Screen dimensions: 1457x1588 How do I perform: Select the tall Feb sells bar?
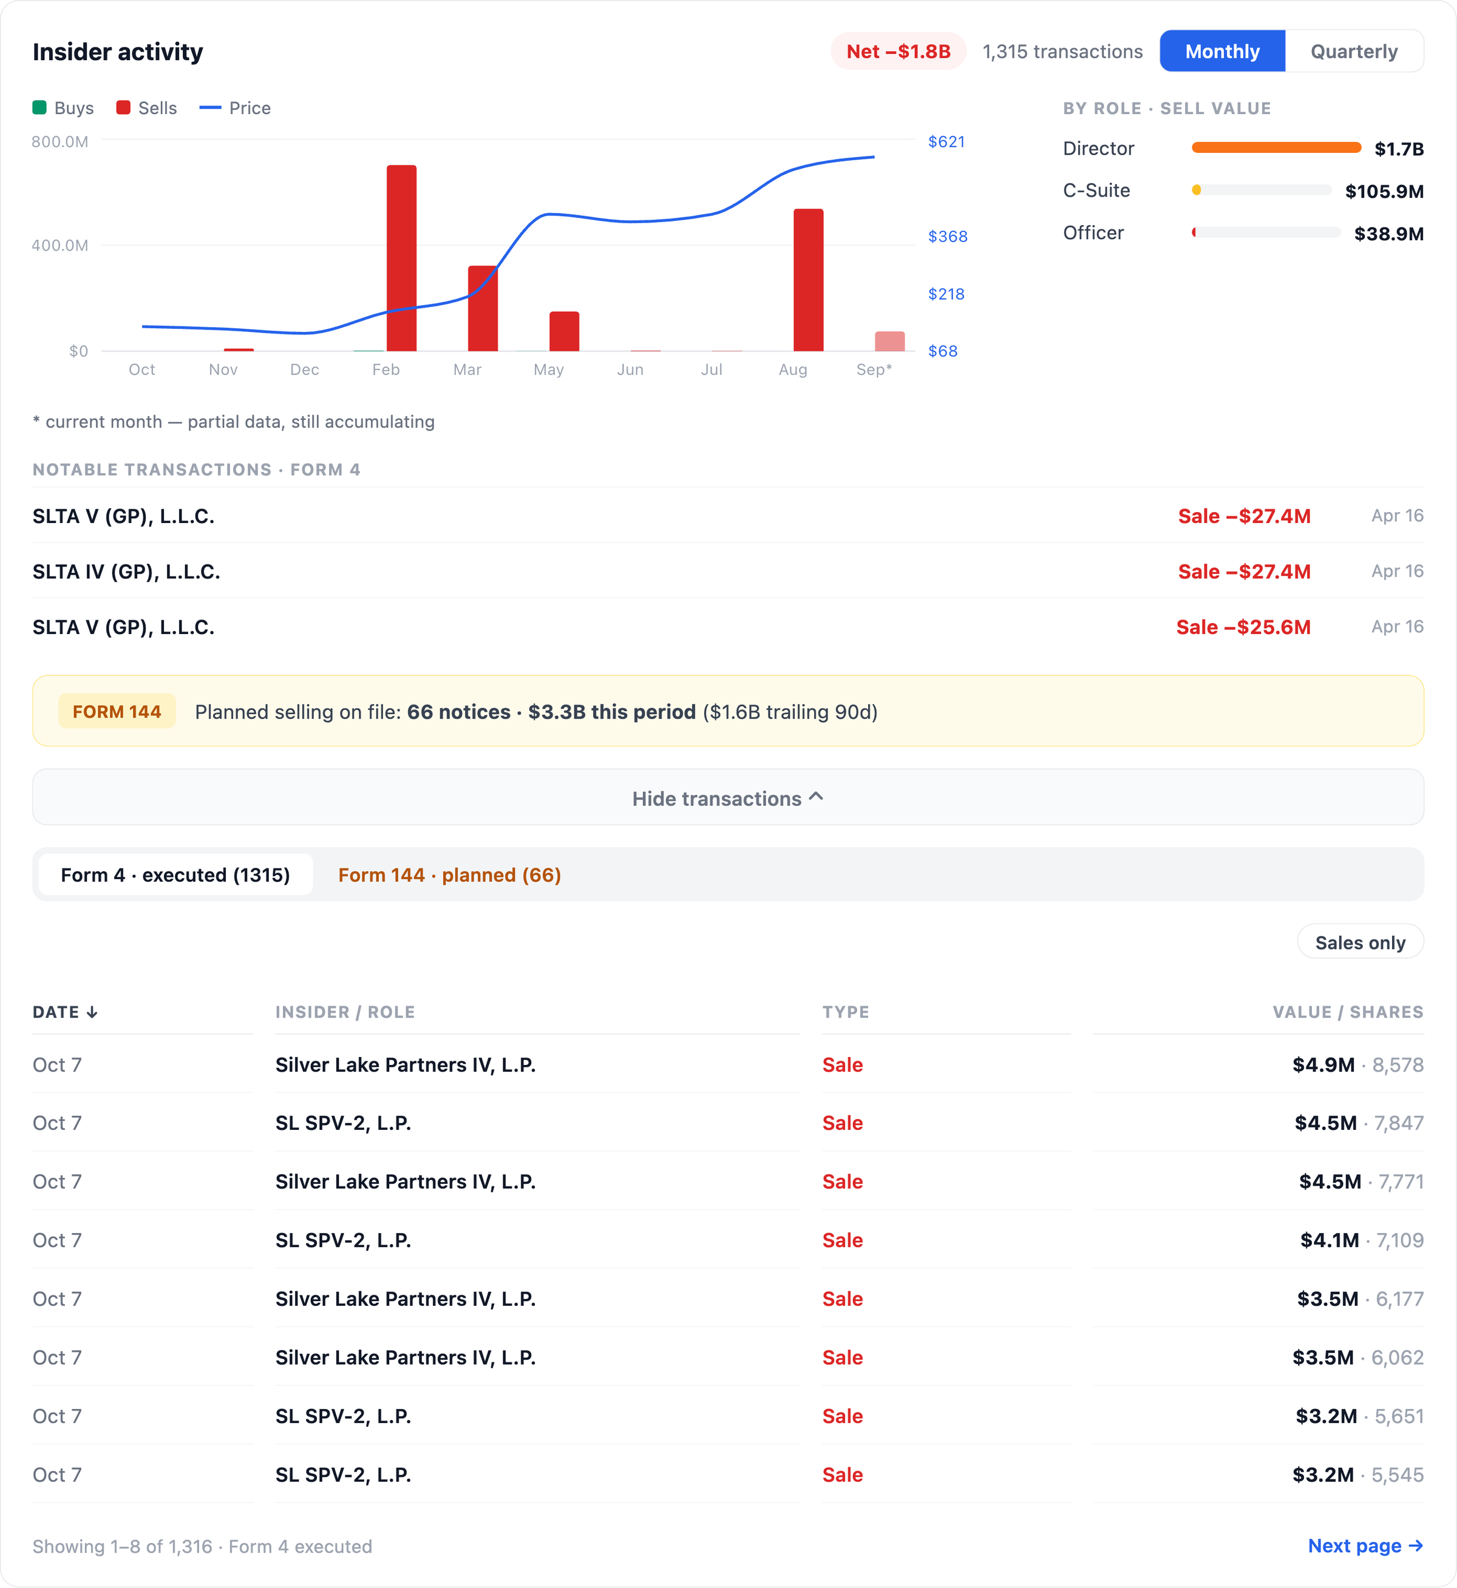coord(401,258)
